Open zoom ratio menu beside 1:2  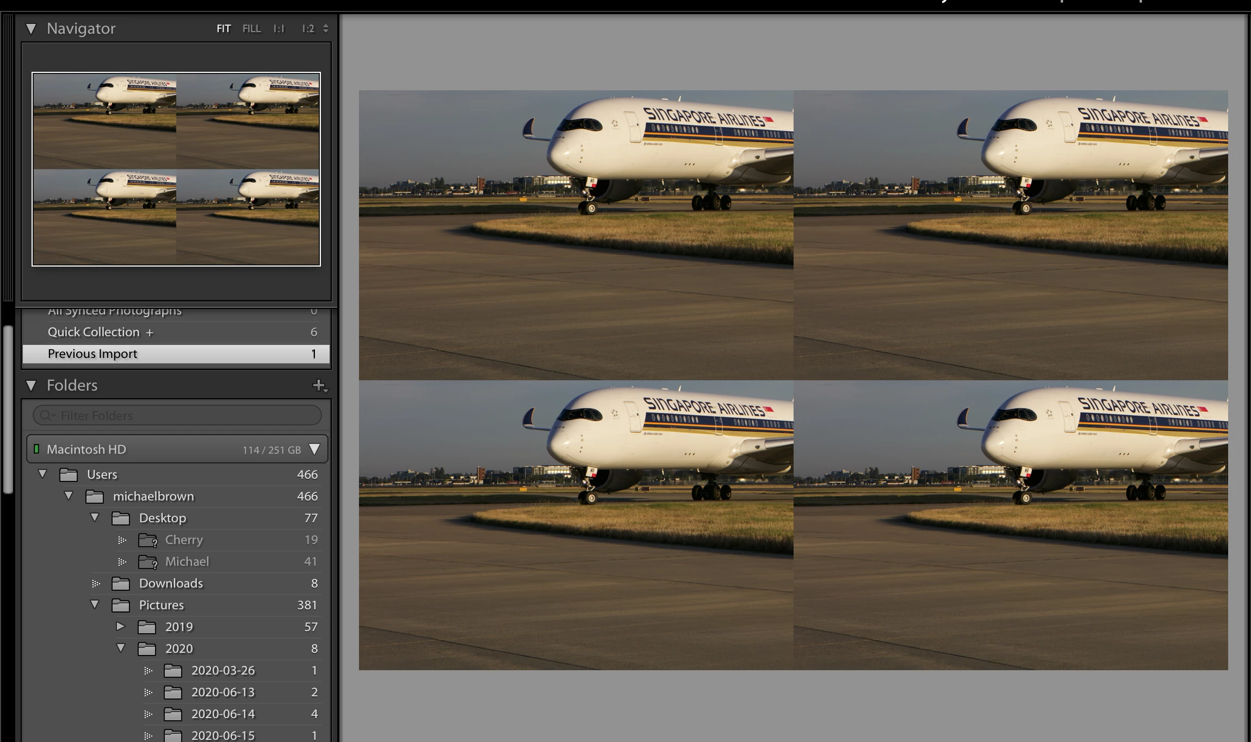[326, 29]
